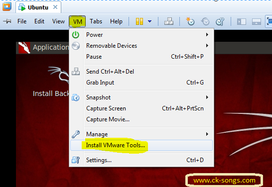Viewport: 272px width, 187px height.
Task: Expand the Removable Devices submenu
Action: pyautogui.click(x=141, y=46)
